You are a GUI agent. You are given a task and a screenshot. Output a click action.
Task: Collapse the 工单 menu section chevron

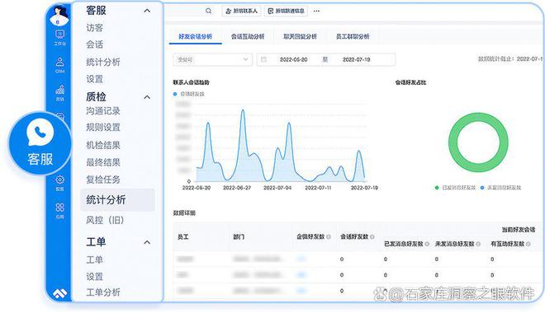tap(147, 242)
